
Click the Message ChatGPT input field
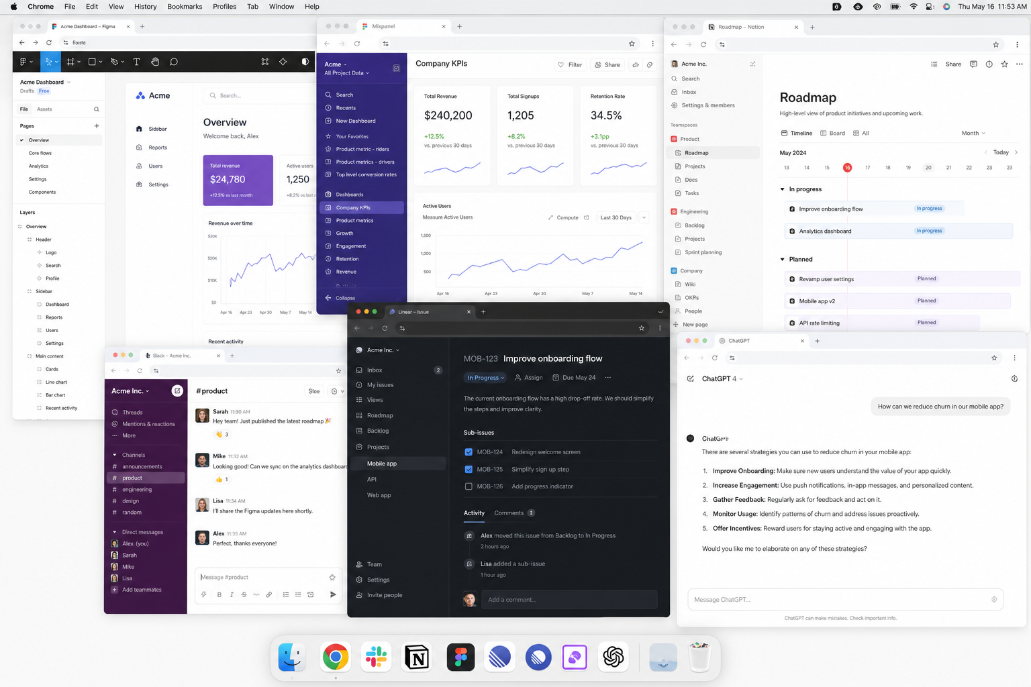click(x=846, y=599)
